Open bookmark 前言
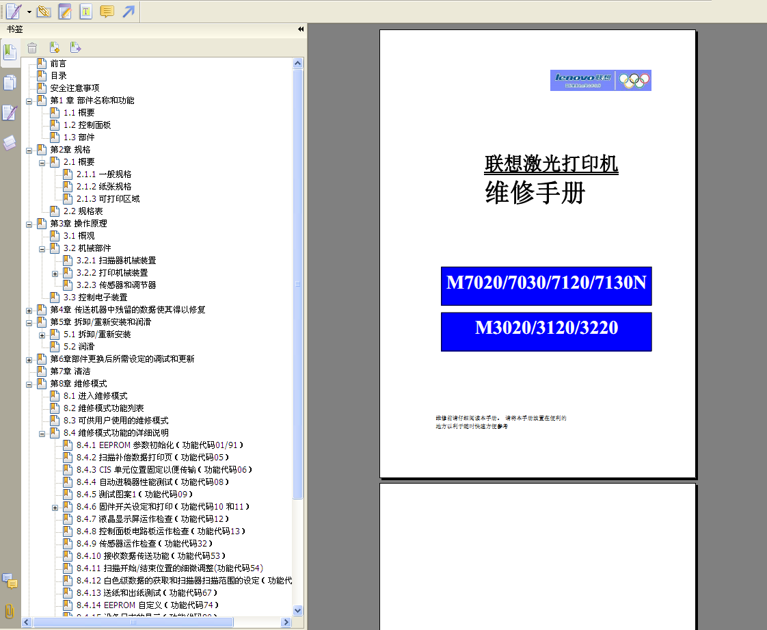 (58, 64)
